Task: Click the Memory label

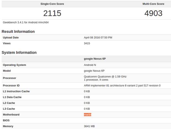Action: (x=8, y=126)
